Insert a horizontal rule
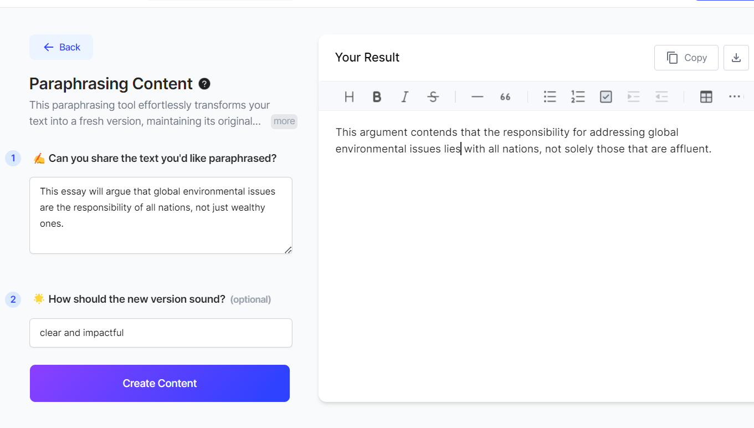Image resolution: width=754 pixels, height=428 pixels. 477,97
